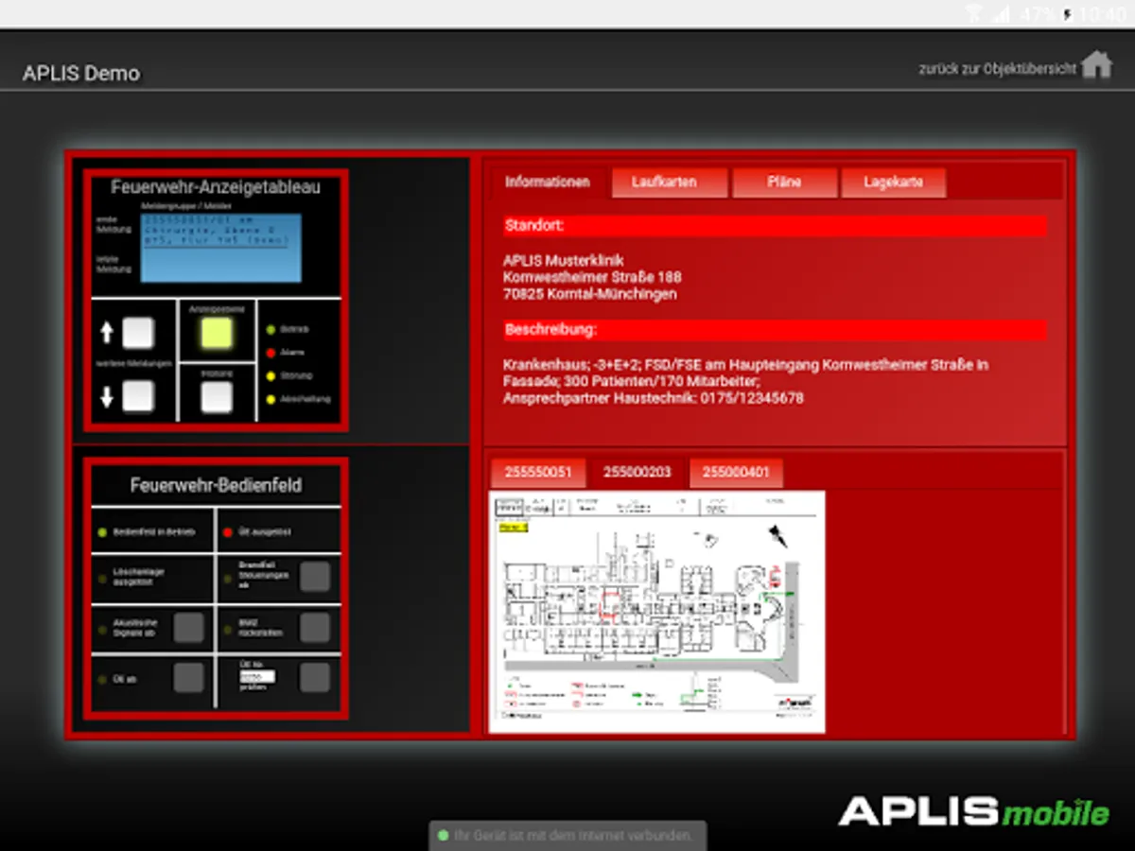
Task: Toggle the glowing yellow Anzeigeebene button
Action: 217,333
